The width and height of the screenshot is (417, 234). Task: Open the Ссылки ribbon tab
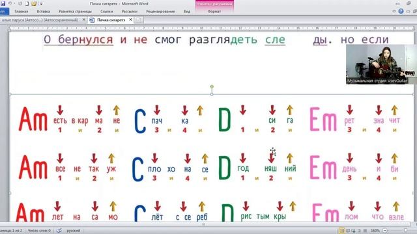point(107,12)
